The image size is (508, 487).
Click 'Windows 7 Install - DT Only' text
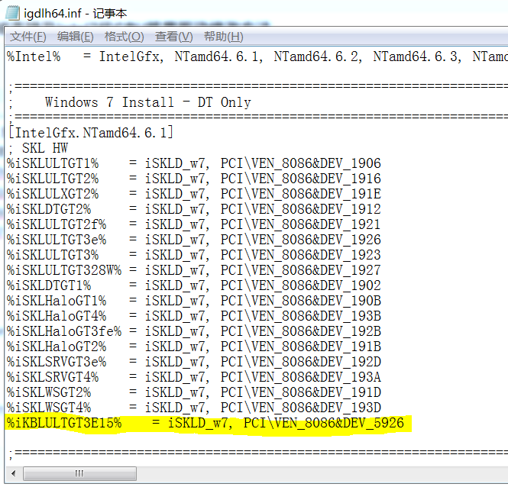click(147, 102)
